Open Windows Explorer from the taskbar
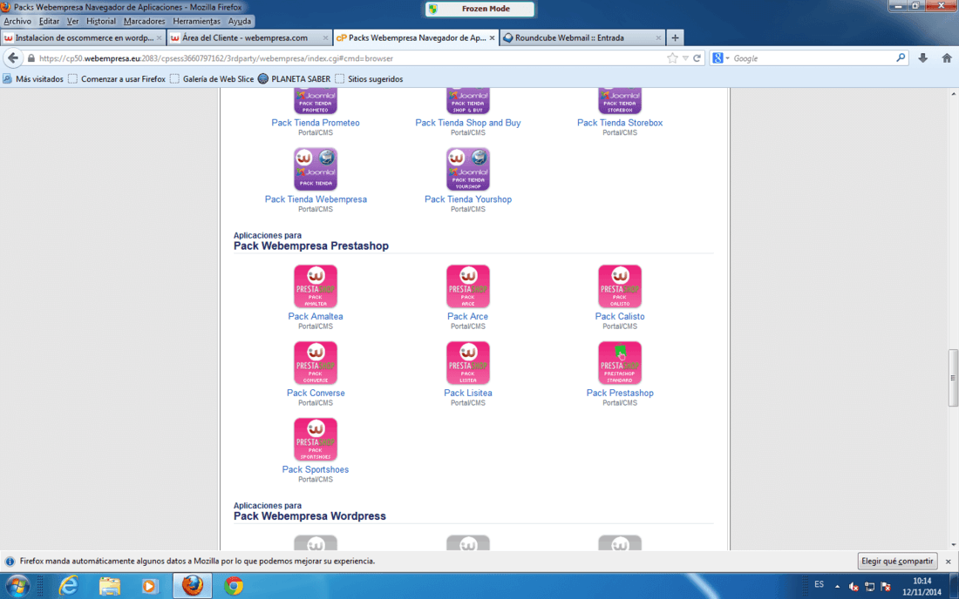959x599 pixels. pyautogui.click(x=110, y=586)
